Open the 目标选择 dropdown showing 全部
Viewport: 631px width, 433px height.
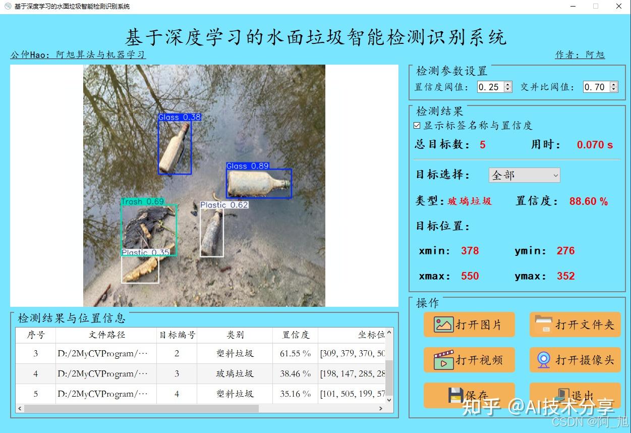tap(524, 175)
